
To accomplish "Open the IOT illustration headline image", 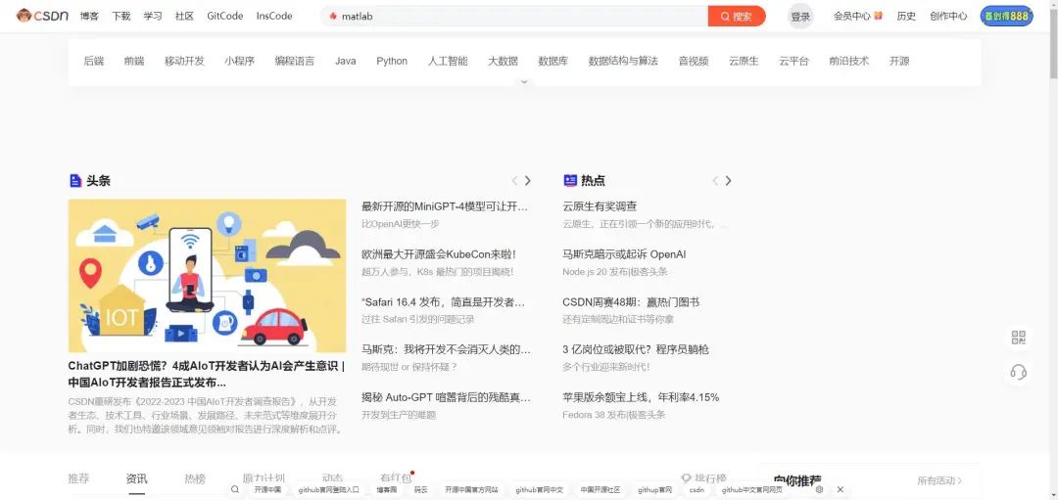I will click(207, 276).
